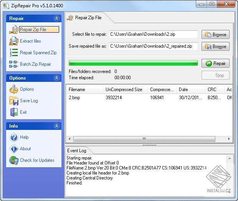
Task: Click the Save repaired file as field
Action: (x=154, y=46)
